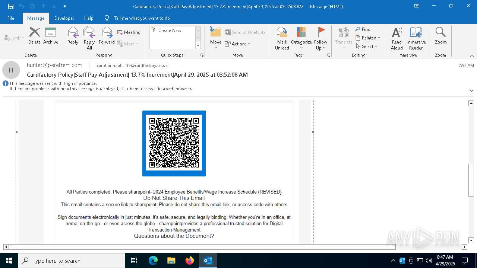Open the Ribbon Display Options button
The image size is (477, 268).
[x=417, y=6]
